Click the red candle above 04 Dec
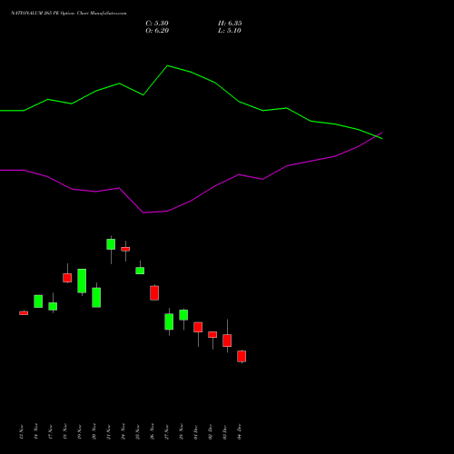 242,356
